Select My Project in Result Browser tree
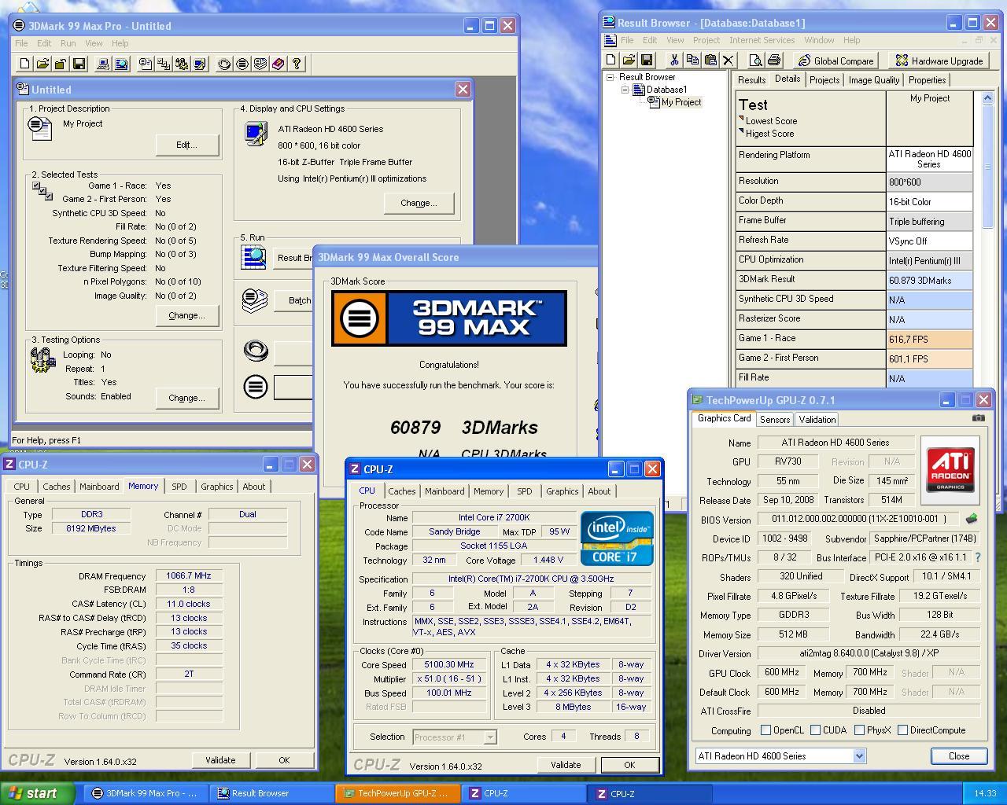The image size is (1007, 805). [x=681, y=102]
